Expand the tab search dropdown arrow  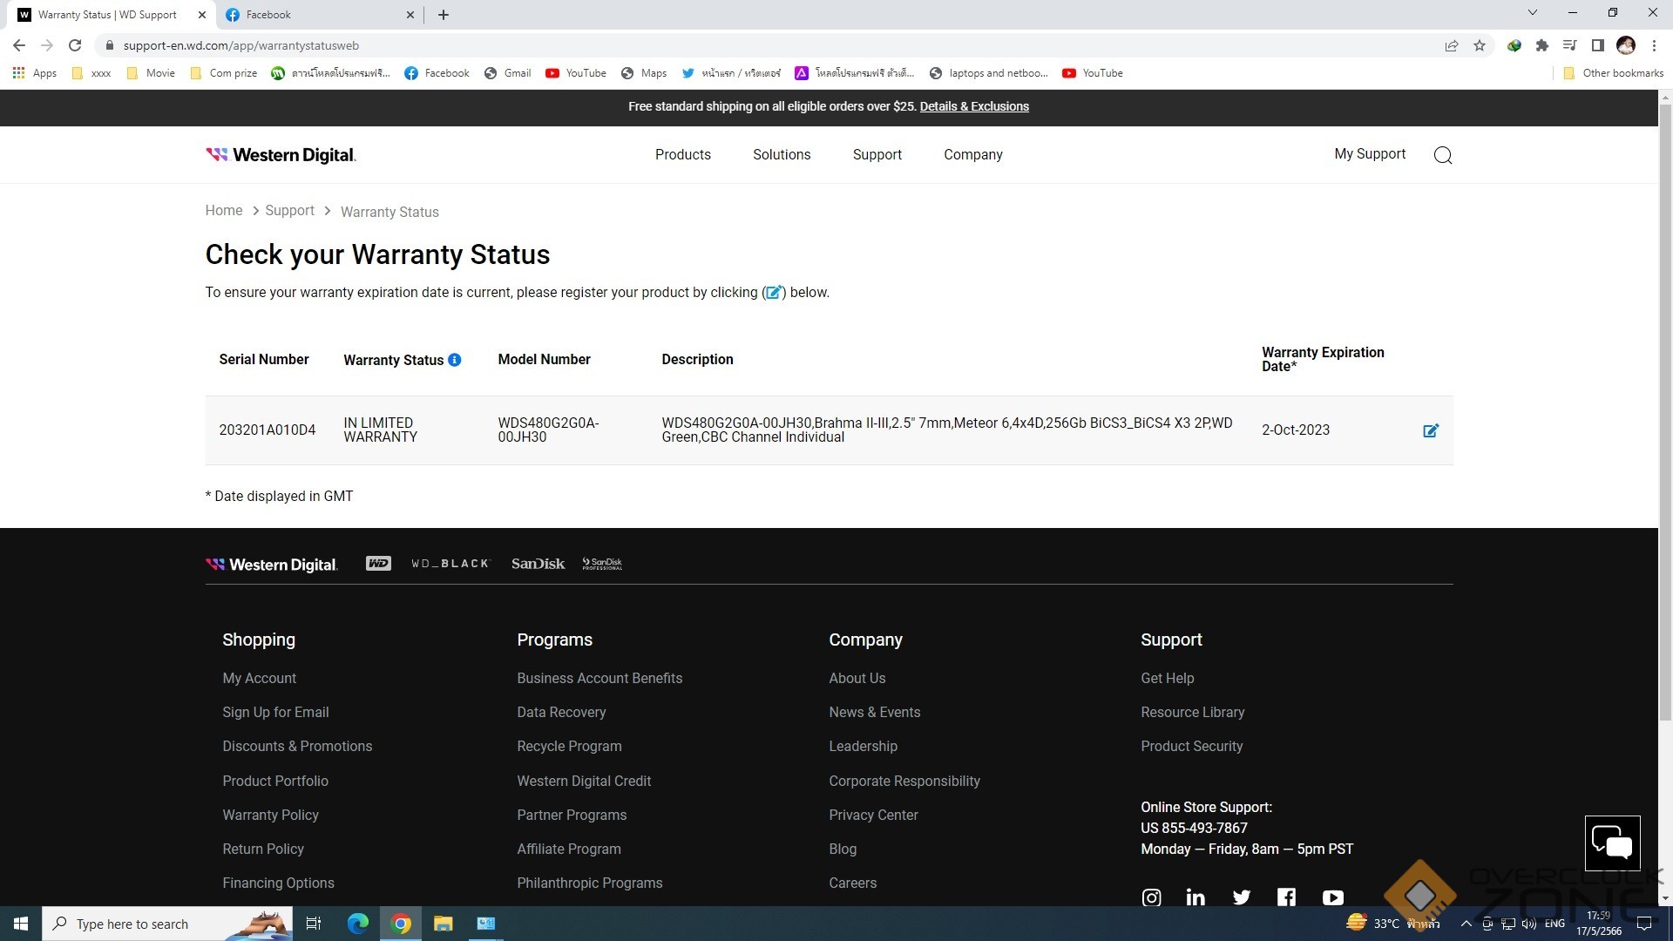[x=1532, y=13]
